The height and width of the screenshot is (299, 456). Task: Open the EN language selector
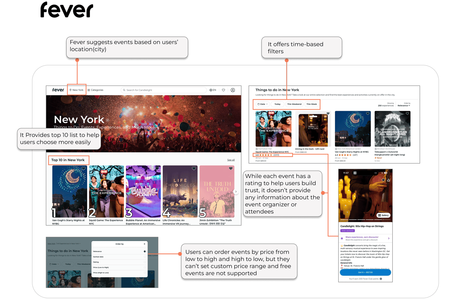213,90
